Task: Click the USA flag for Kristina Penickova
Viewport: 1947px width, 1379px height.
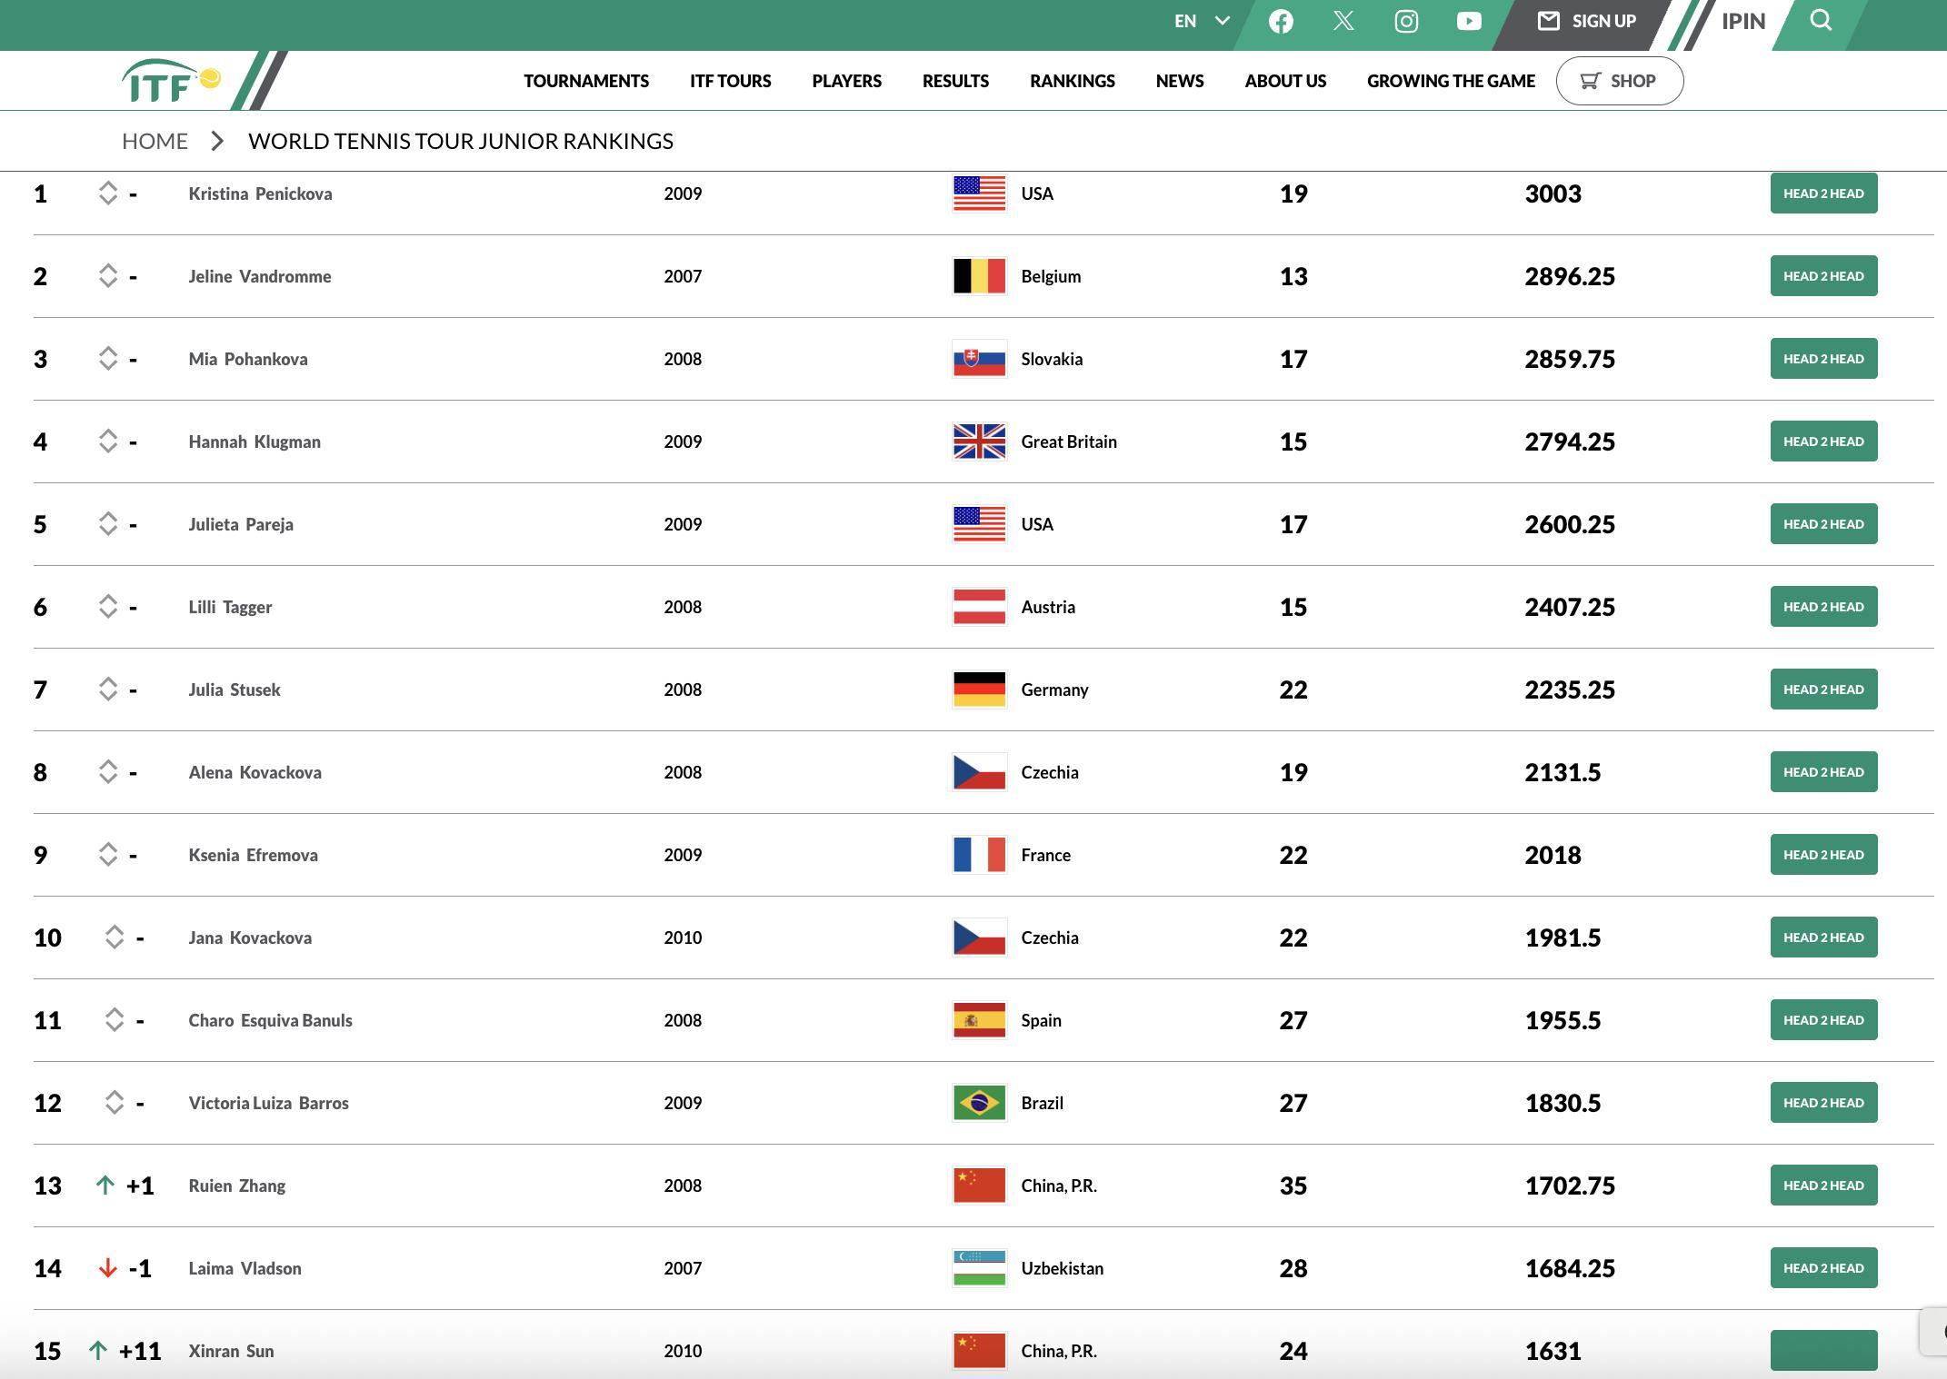Action: pyautogui.click(x=979, y=193)
